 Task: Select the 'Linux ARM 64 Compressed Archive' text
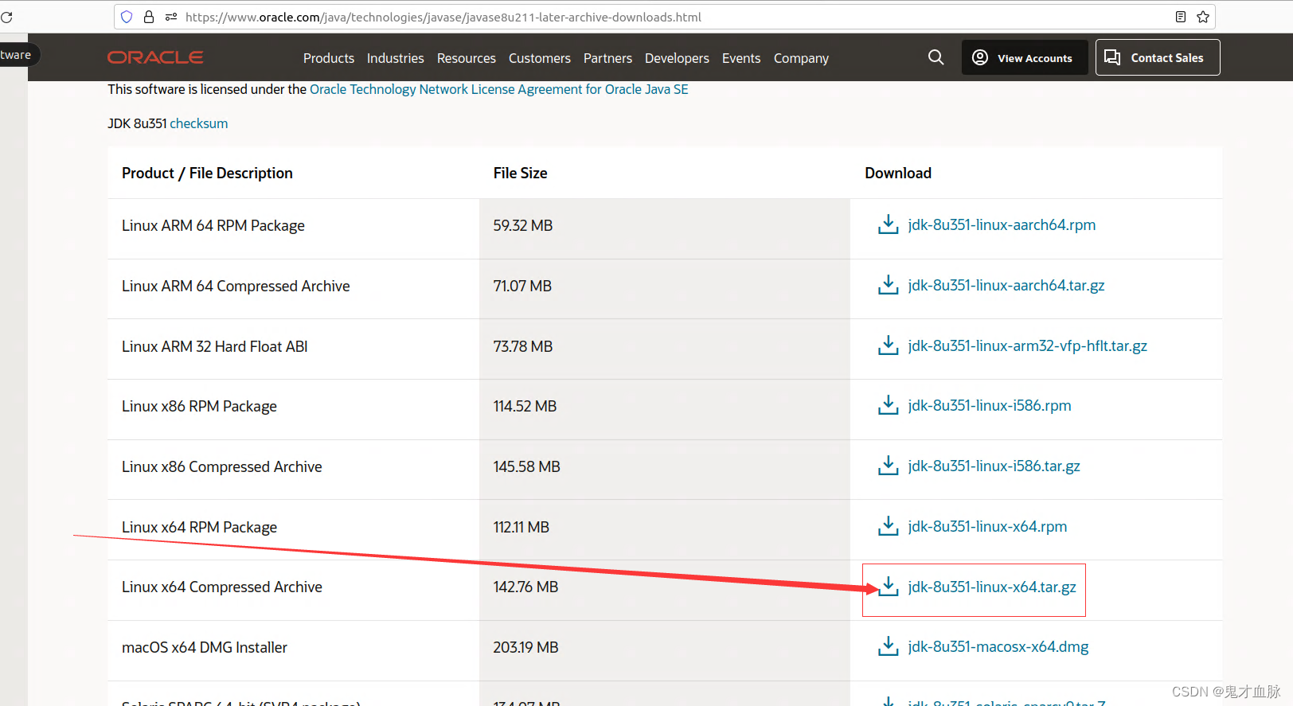(x=236, y=286)
